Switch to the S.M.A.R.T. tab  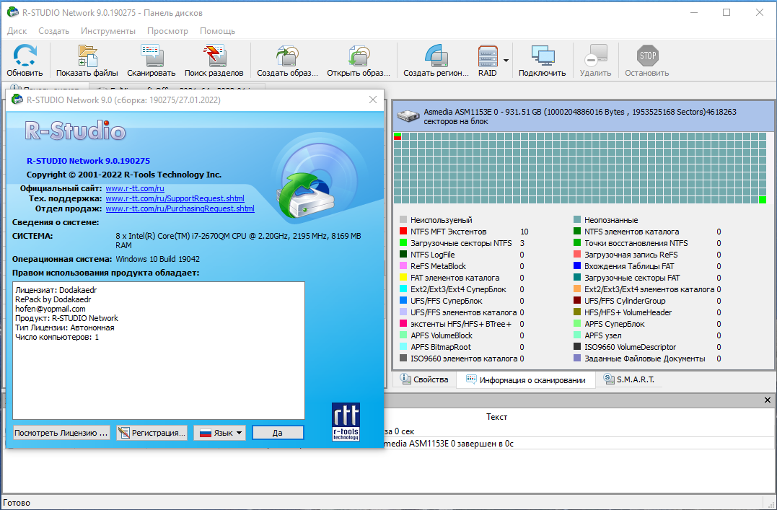(x=629, y=379)
